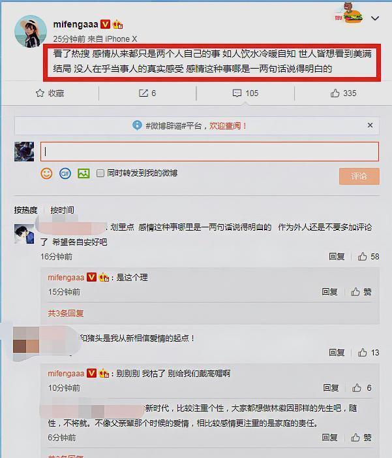Open the emoji smiley picker
This screenshot has height=458, width=392.
[46, 174]
